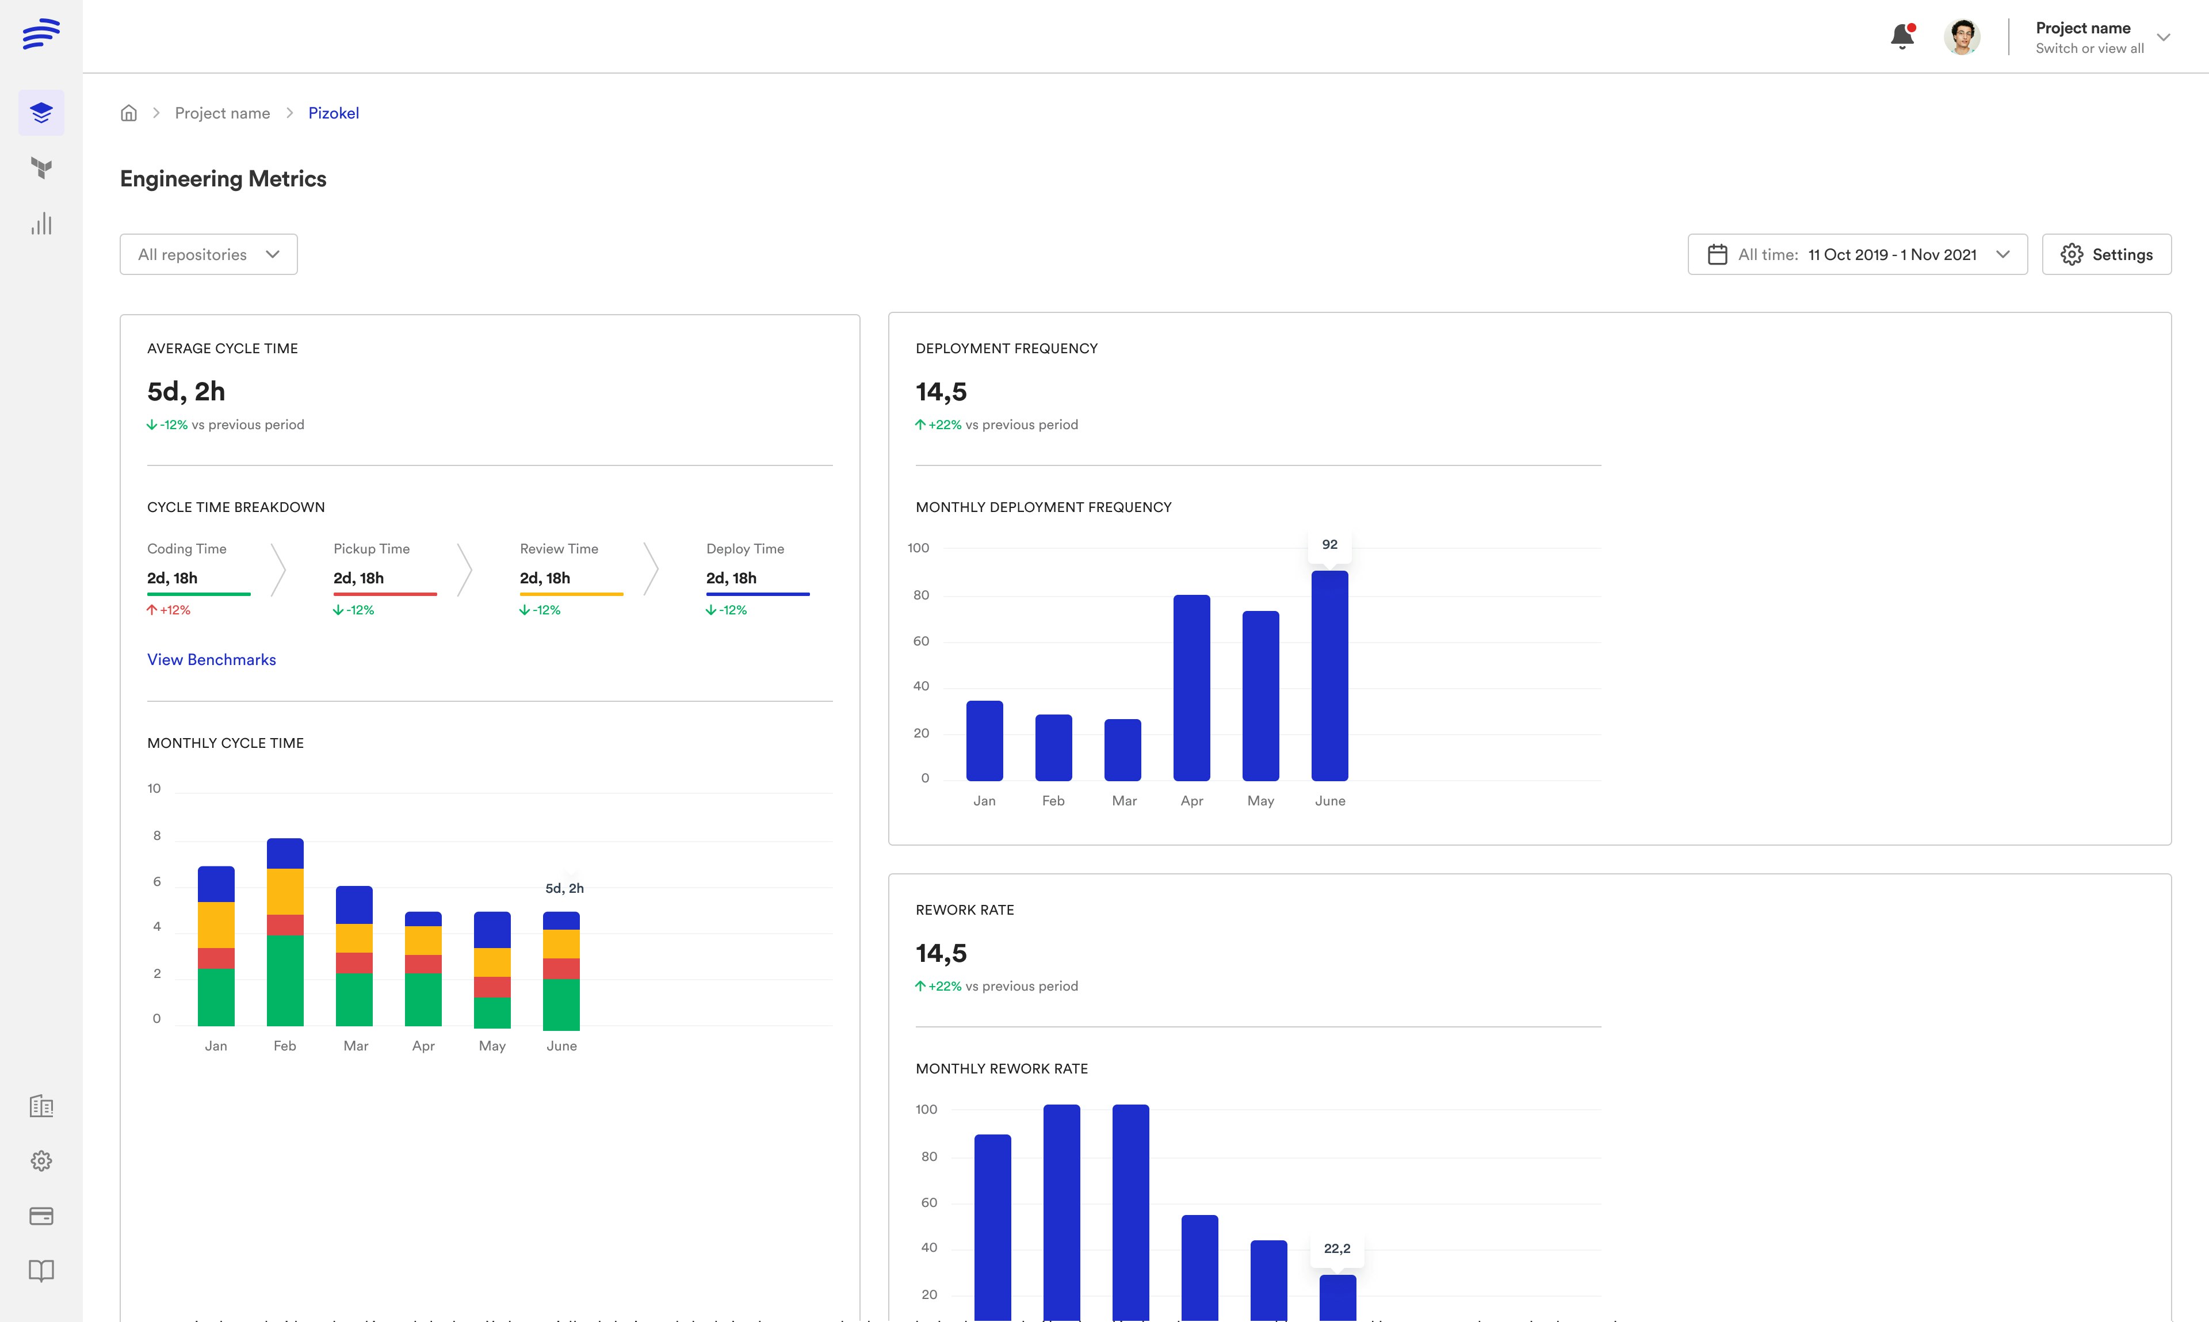2209x1322 pixels.
Task: Select Project name in the breadcrumb trail
Action: click(x=222, y=112)
